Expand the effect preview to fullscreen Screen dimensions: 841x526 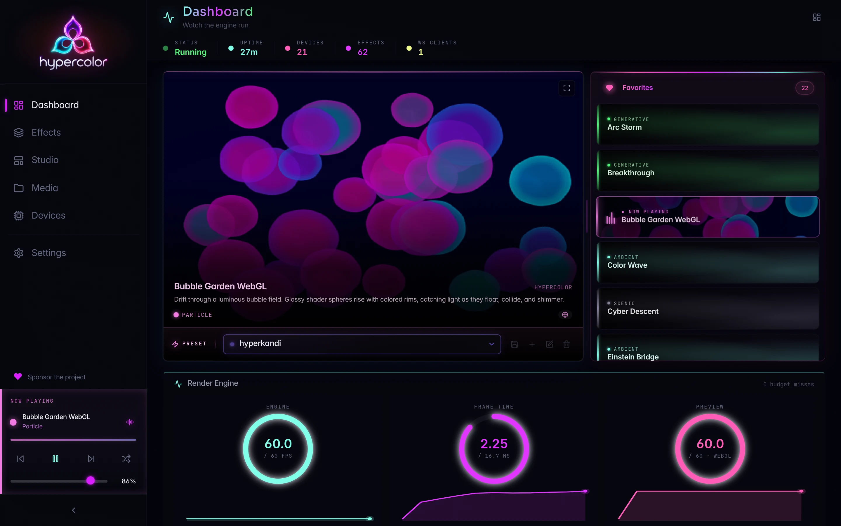click(567, 88)
